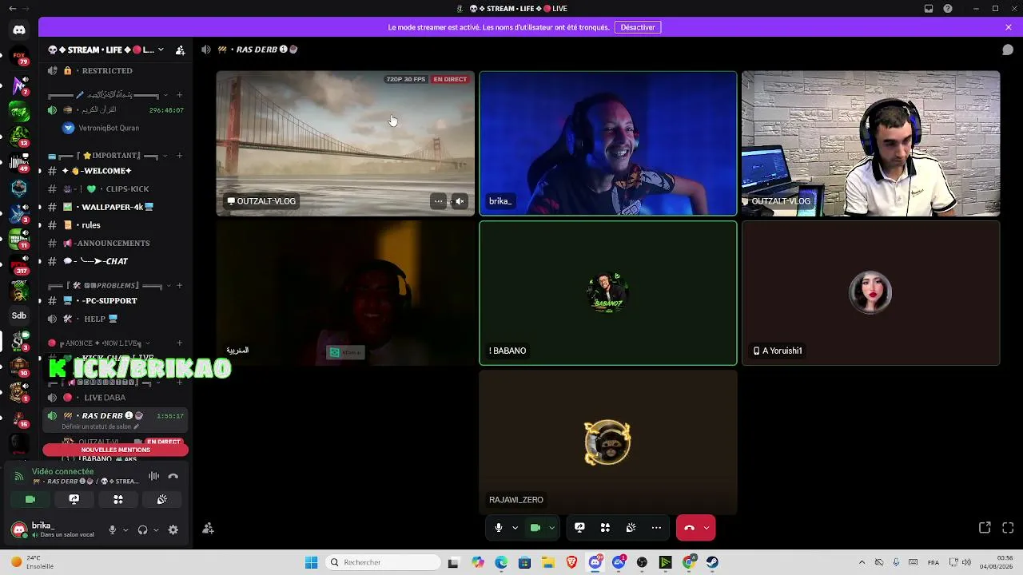1023x575 pixels.
Task: Open more options in call bar
Action: (656, 528)
